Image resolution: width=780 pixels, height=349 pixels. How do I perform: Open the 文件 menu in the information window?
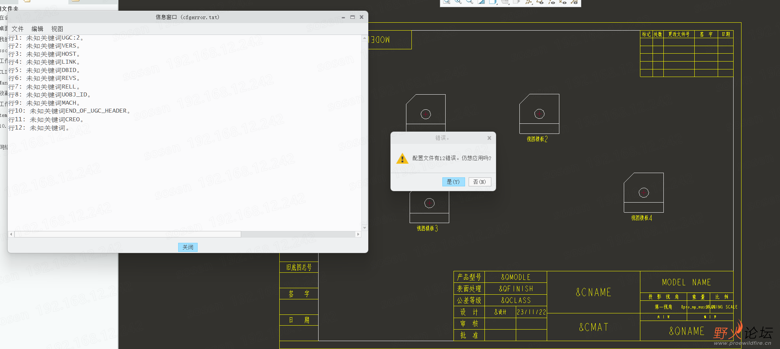tap(17, 29)
